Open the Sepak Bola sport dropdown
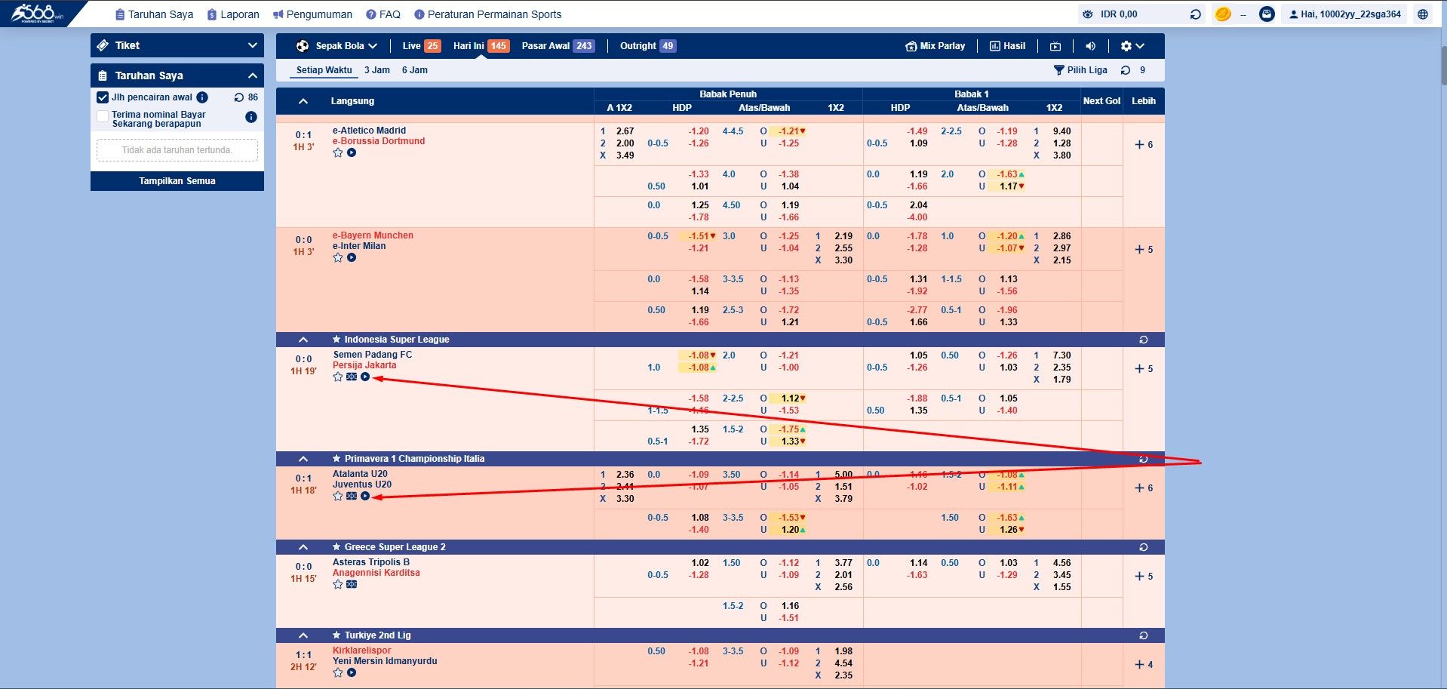Screen dimensions: 1447x689 click(336, 46)
